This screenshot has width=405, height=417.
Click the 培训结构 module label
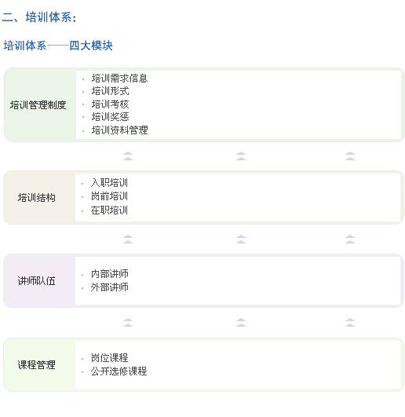pyautogui.click(x=36, y=198)
